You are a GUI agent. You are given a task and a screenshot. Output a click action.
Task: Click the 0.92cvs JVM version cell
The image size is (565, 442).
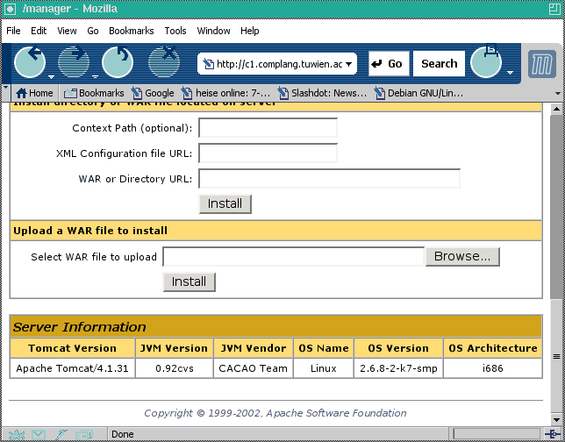click(175, 368)
